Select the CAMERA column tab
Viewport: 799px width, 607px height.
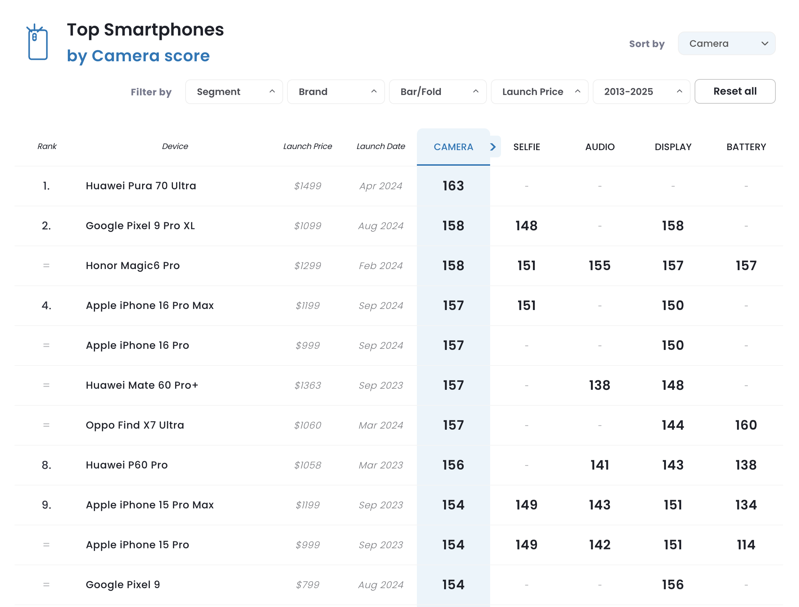pos(453,147)
